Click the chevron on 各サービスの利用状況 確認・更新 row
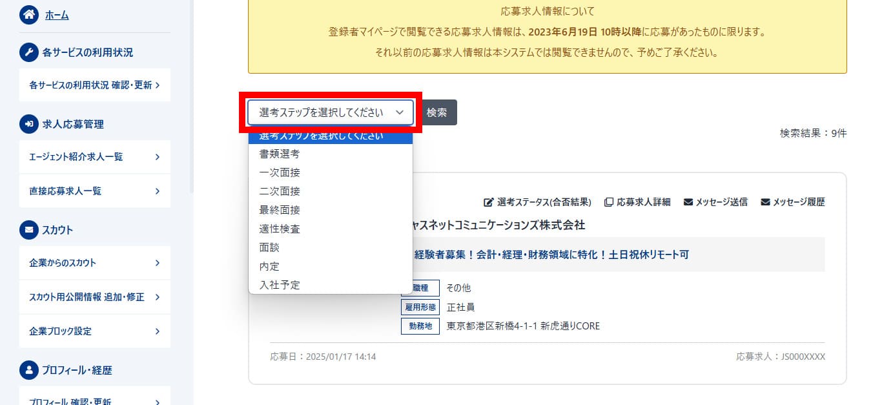This screenshot has width=893, height=405. point(158,85)
